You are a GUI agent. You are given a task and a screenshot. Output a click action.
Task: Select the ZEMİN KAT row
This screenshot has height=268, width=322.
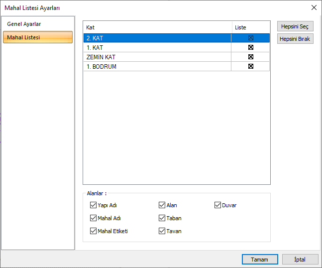pos(149,57)
